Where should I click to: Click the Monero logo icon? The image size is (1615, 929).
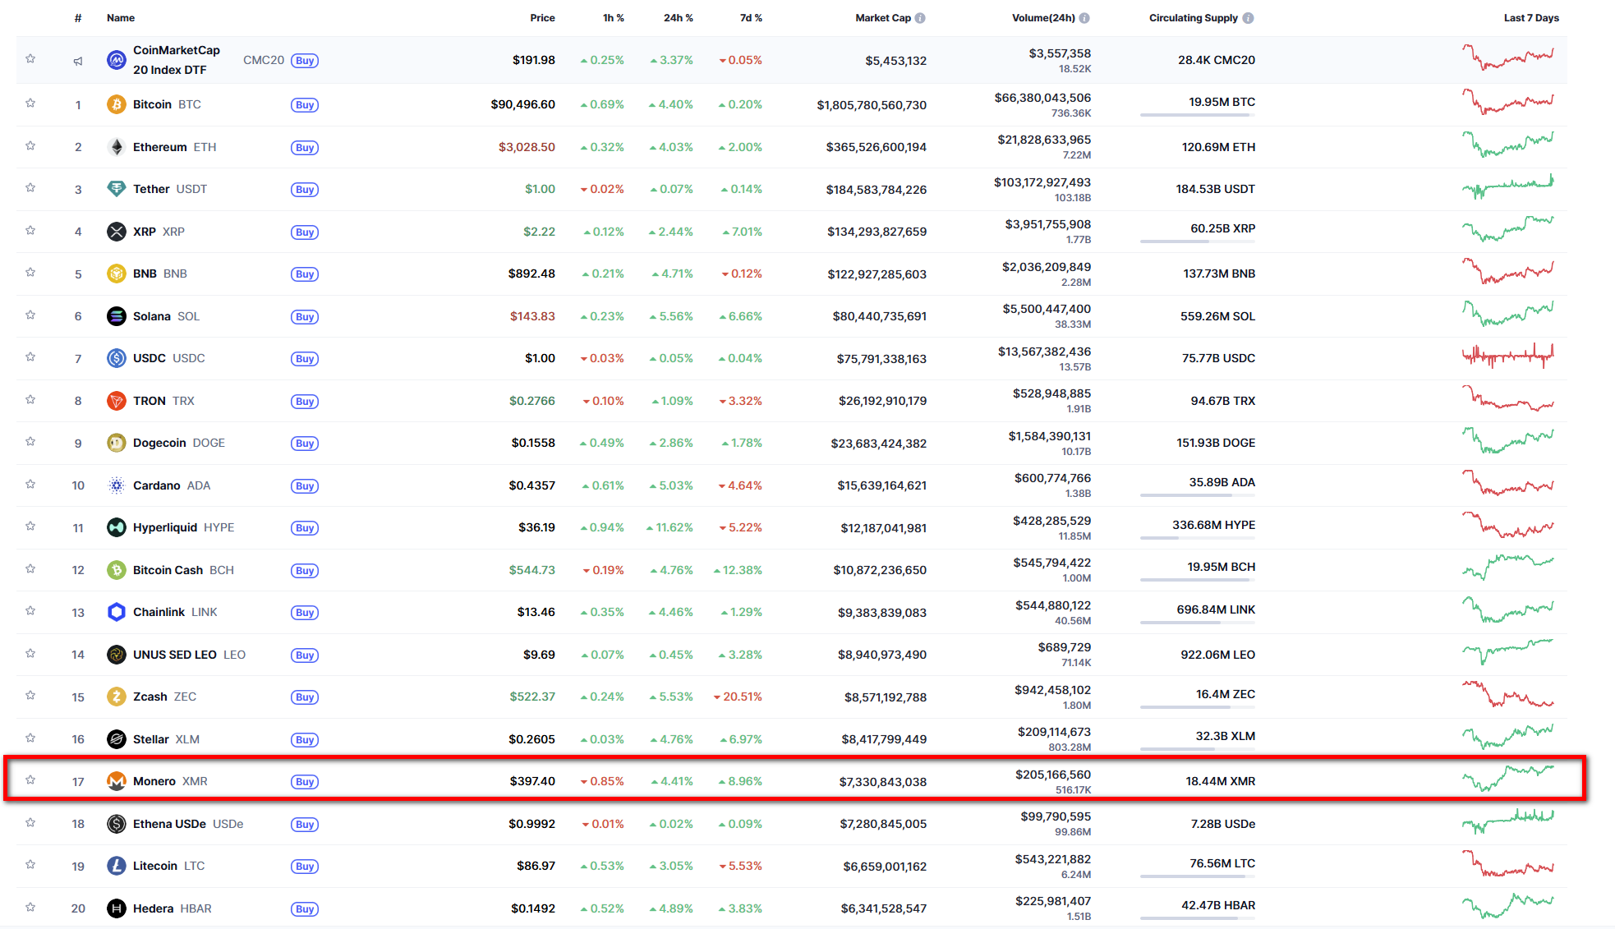point(117,781)
